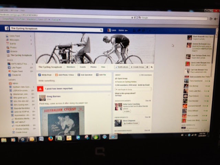Image resolution: width=220 pixels, height=165 pixels.
Task: Select the Ask Question option
Action: [85, 75]
